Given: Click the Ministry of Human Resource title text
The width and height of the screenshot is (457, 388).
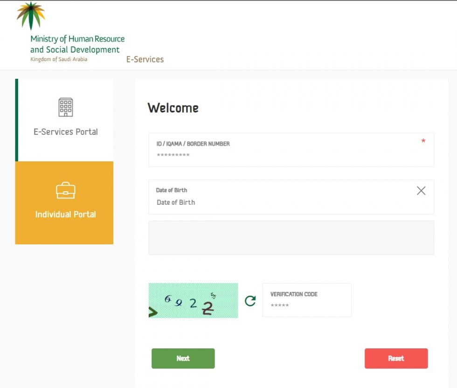Looking at the screenshot, I should (x=77, y=39).
